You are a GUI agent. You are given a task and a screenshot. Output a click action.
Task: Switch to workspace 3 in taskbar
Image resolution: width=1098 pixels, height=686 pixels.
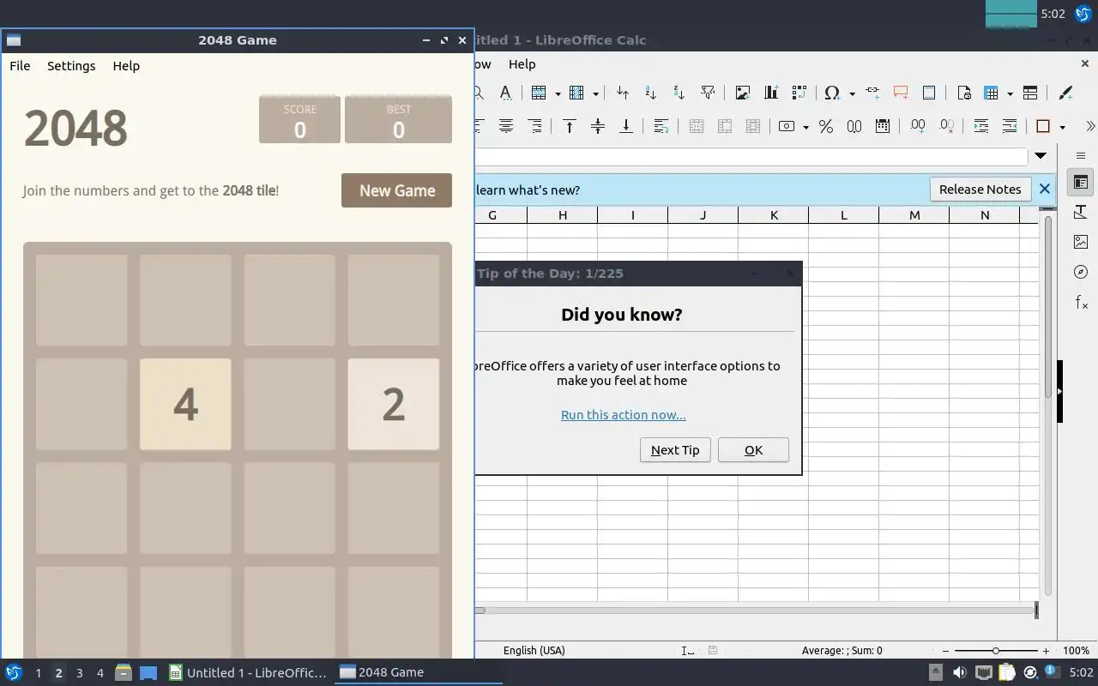79,673
